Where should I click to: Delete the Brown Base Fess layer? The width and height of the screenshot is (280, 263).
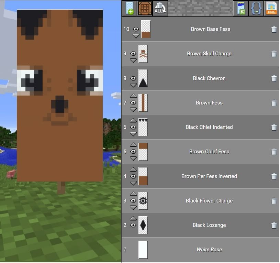[x=274, y=30]
